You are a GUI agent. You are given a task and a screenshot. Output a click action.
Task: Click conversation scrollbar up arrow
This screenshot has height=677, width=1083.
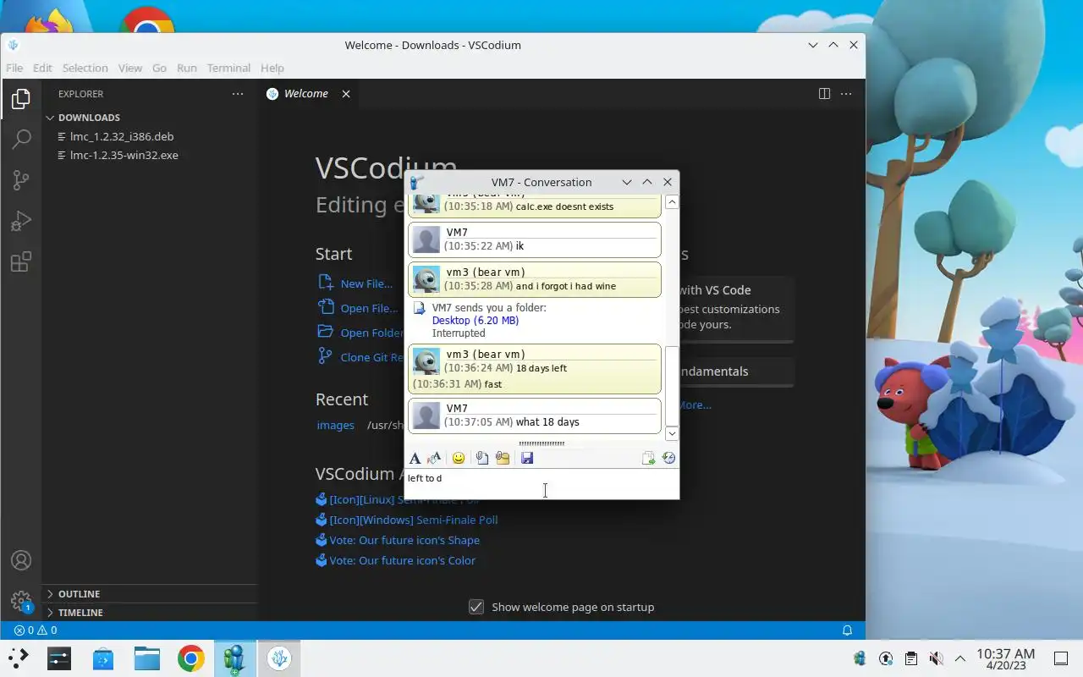(672, 202)
